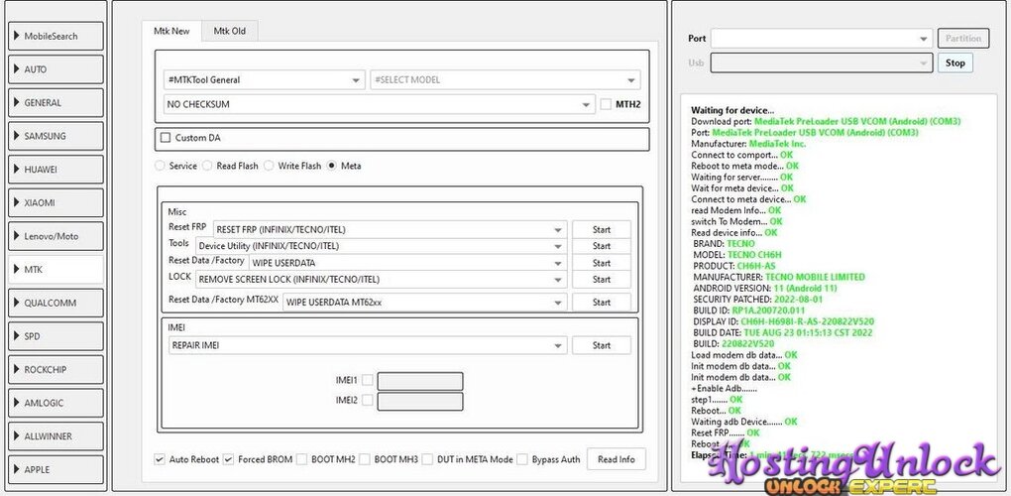
Task: Open the Usb dropdown
Action: (822, 62)
